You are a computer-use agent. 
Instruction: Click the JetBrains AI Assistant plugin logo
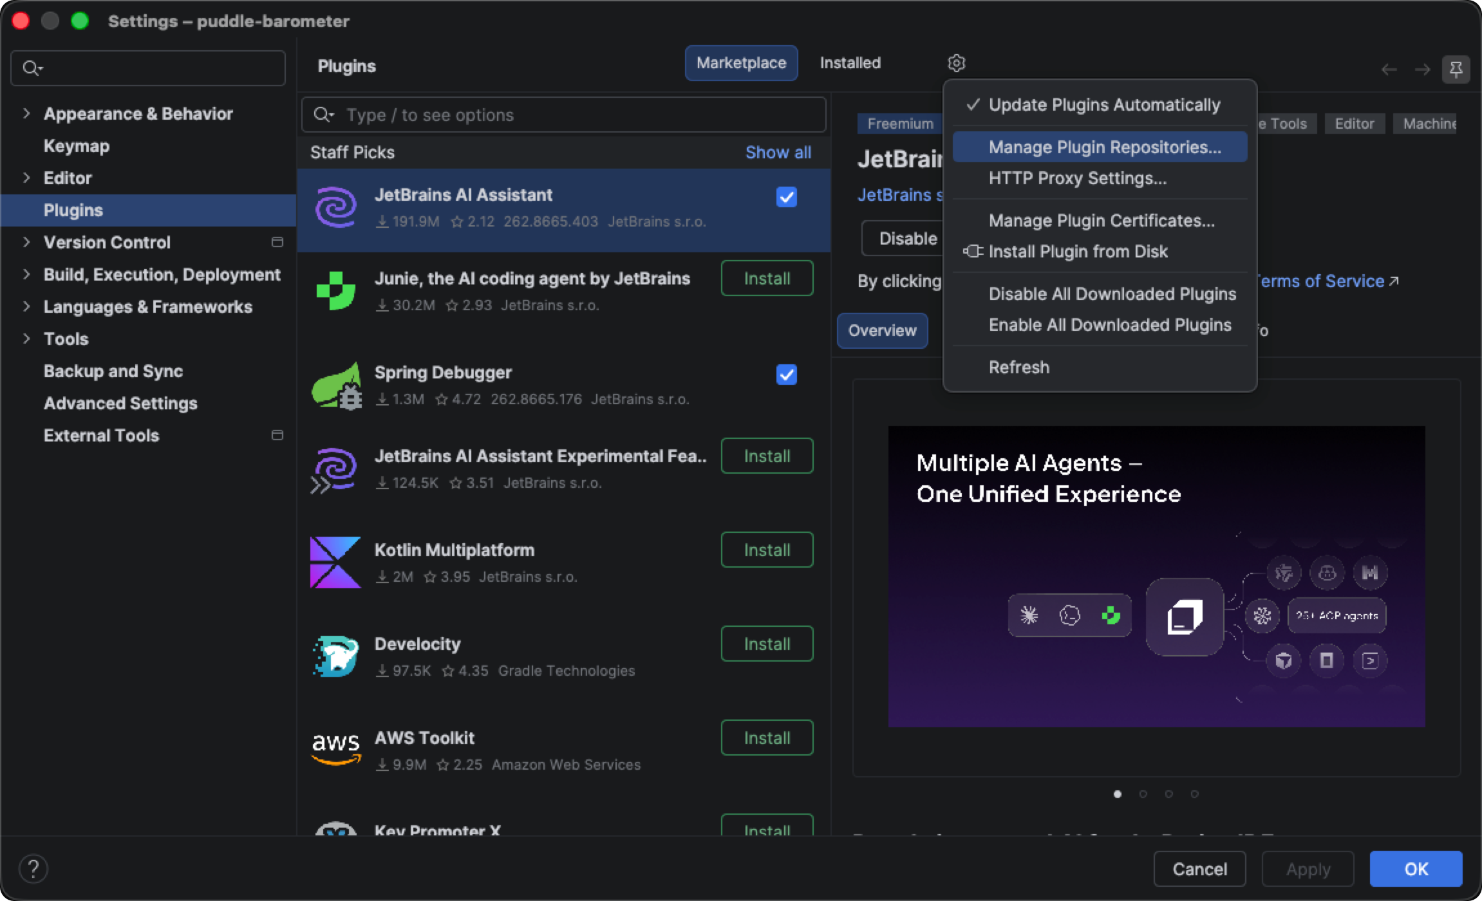pyautogui.click(x=335, y=207)
